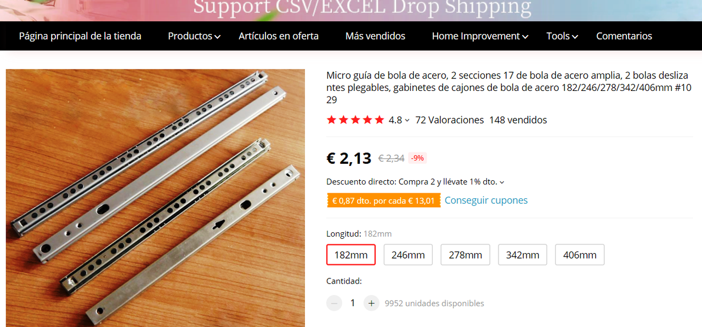The width and height of the screenshot is (702, 327).
Task: Choose the 278mm length option
Action: (465, 255)
